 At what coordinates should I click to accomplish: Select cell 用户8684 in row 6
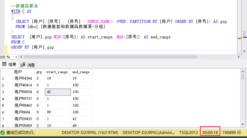[x=24, y=112]
